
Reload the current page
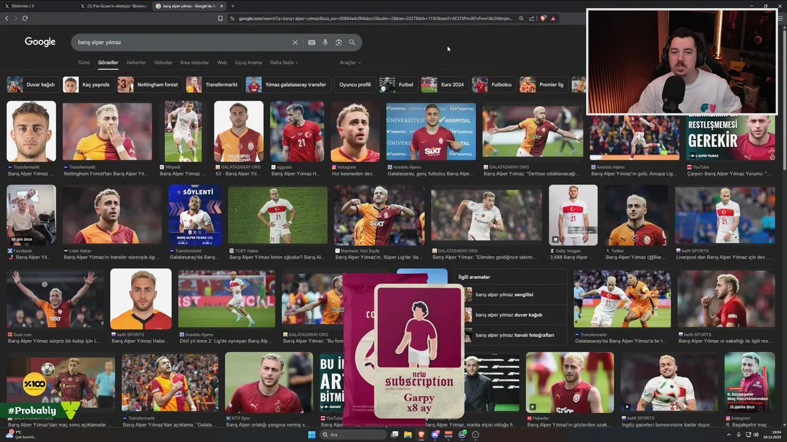[25, 18]
